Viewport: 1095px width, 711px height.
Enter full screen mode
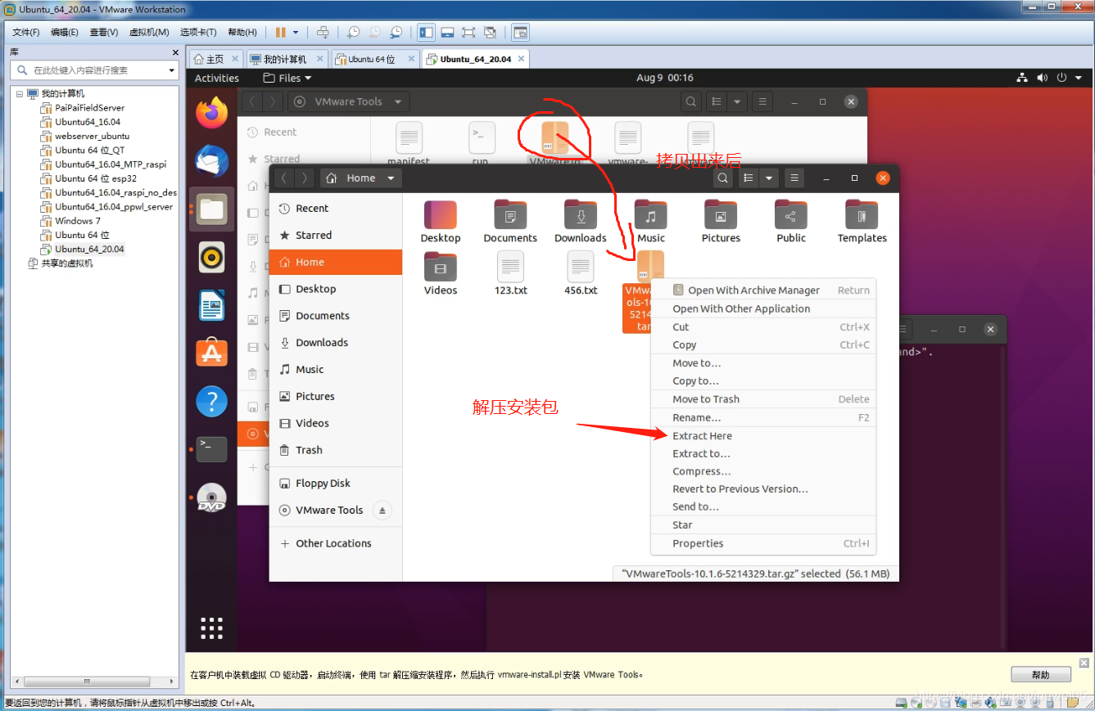point(468,33)
